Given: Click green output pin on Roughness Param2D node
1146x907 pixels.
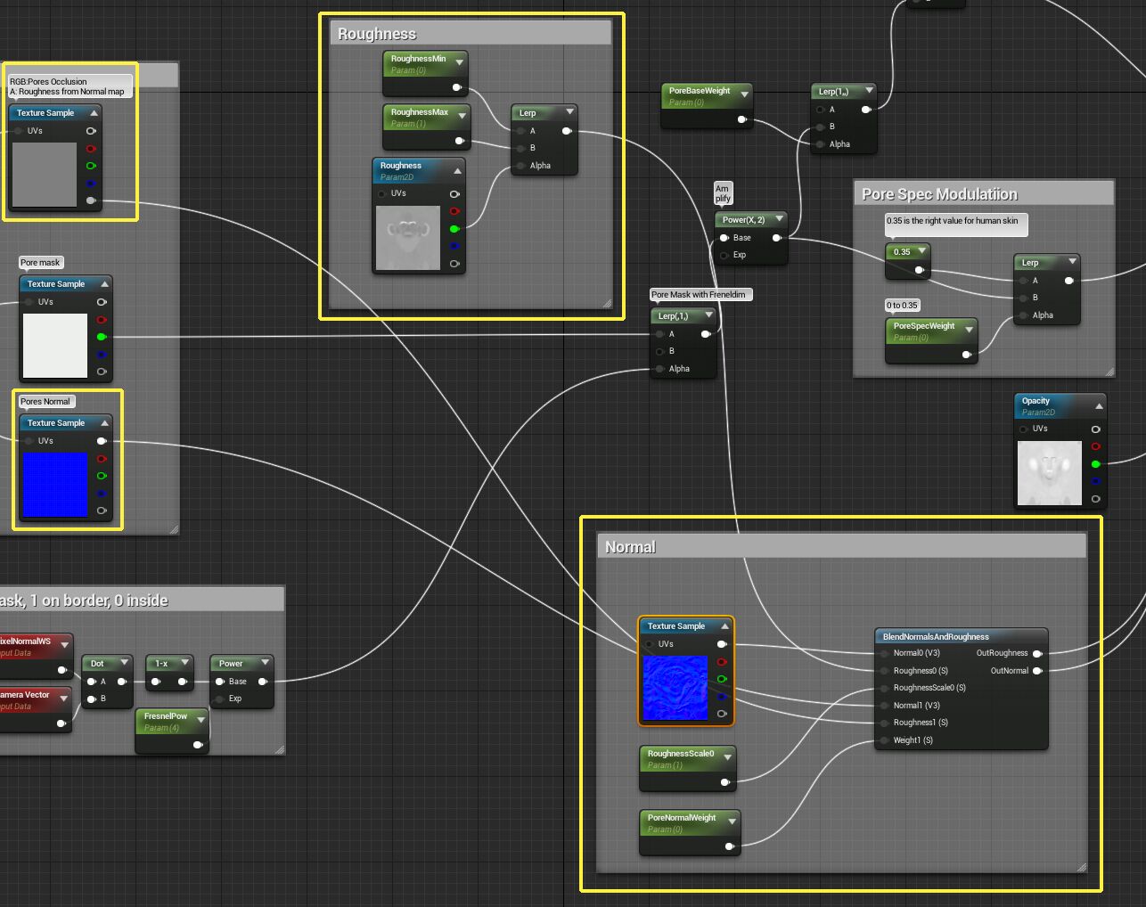Looking at the screenshot, I should [454, 229].
